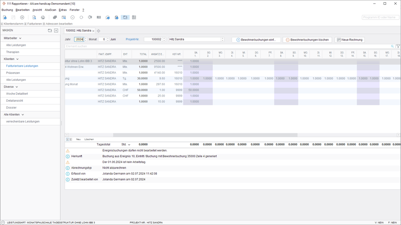Toggle the highlighted masks panel toolbar icon

(125, 17)
